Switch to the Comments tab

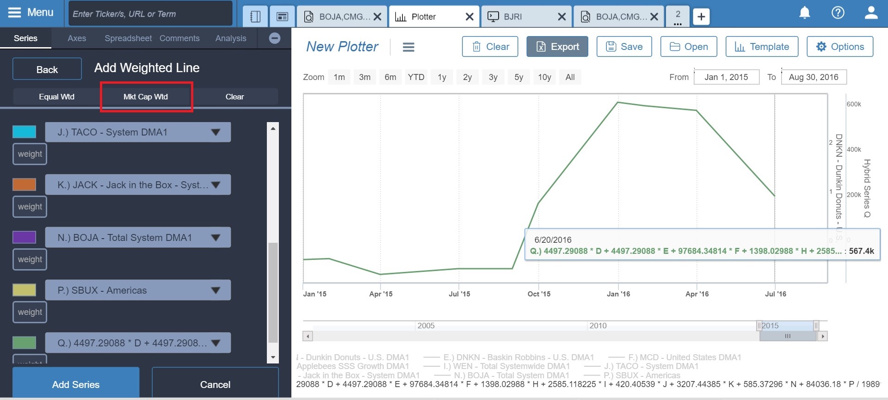[179, 38]
